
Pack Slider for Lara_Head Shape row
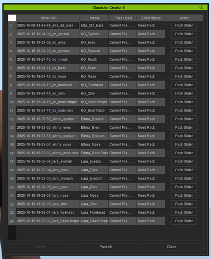tap(184, 221)
